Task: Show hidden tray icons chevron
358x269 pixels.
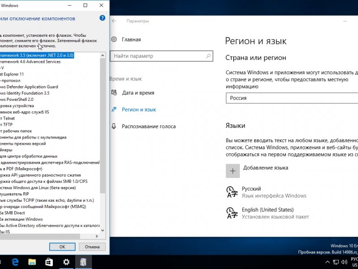Action: click(x=328, y=262)
